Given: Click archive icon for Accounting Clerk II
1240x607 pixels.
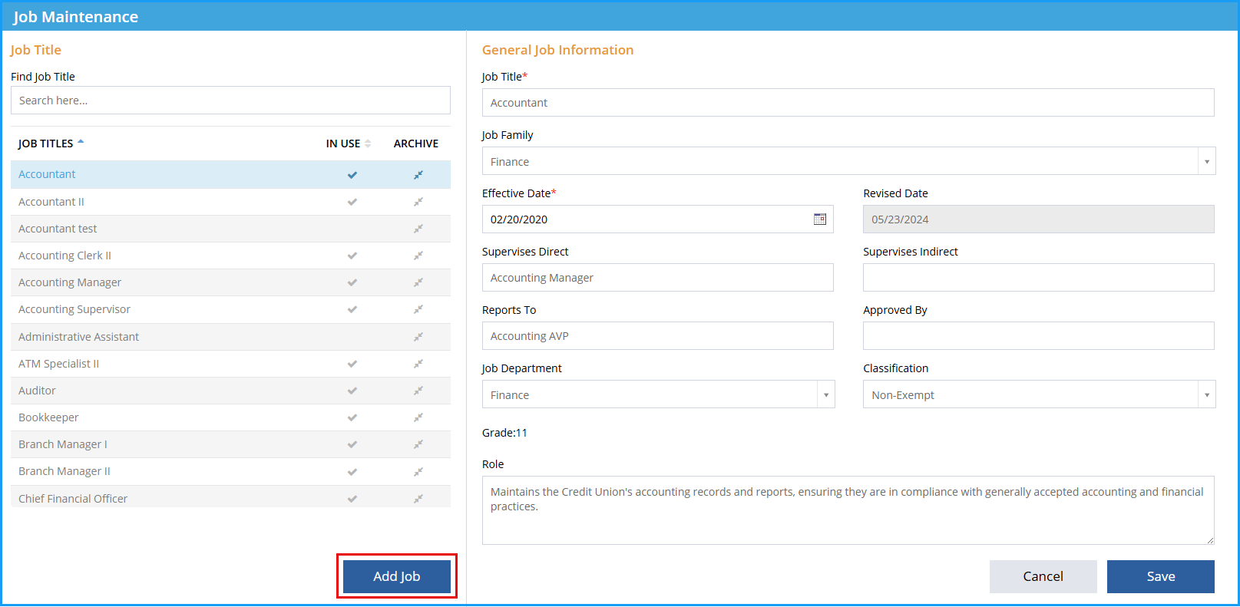Looking at the screenshot, I should pos(418,256).
